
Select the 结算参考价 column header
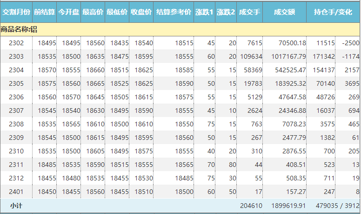tap(174, 12)
